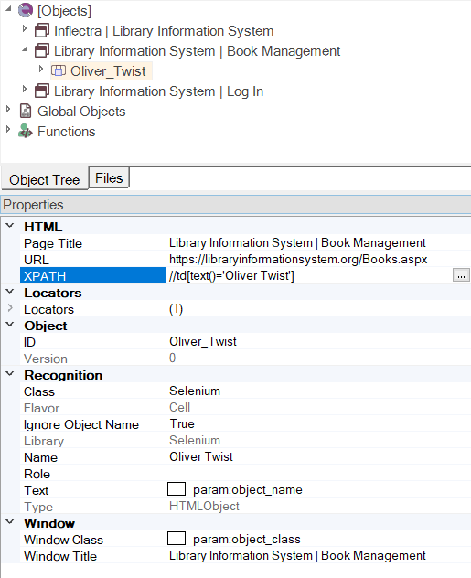Screen dimensions: 471x578
Task: Click the Class value Selenium
Action: click(195, 391)
